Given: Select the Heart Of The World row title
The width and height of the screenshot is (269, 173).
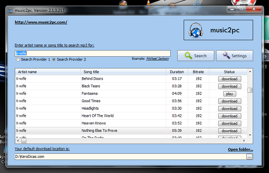Looking at the screenshot, I should coord(98,116).
